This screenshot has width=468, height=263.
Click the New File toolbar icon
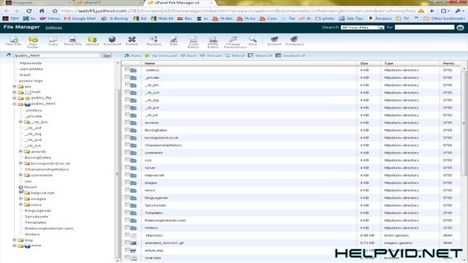coord(13,41)
